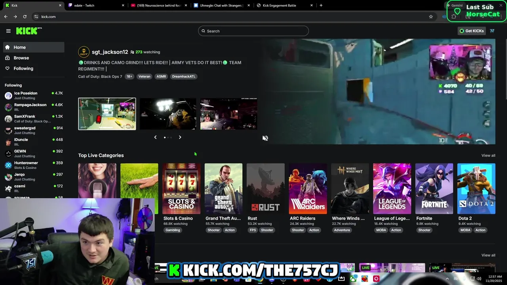Open Ice Poseidon avatar in Following list

click(x=8, y=95)
